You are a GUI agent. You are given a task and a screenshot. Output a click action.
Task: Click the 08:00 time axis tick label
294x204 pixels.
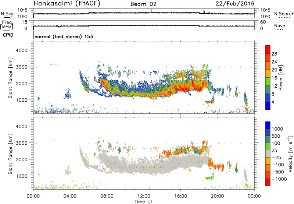(x=107, y=196)
